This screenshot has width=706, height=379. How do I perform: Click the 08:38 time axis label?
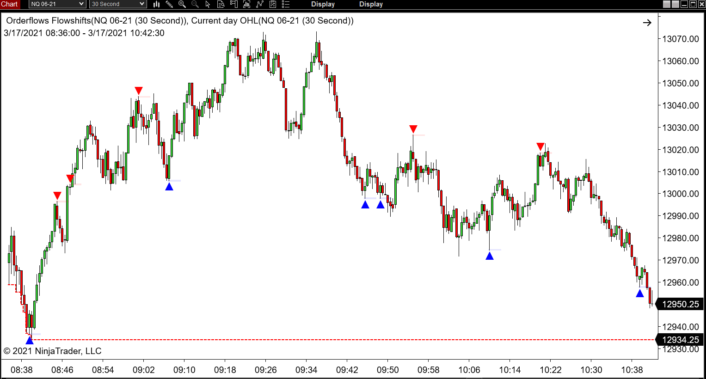[x=22, y=370]
